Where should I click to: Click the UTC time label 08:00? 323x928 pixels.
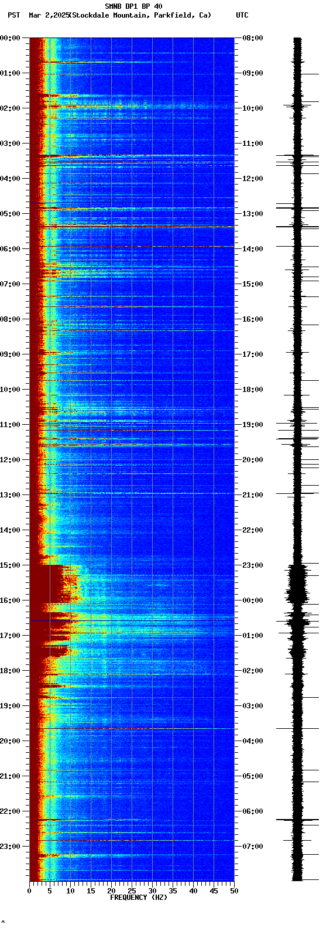[253, 38]
